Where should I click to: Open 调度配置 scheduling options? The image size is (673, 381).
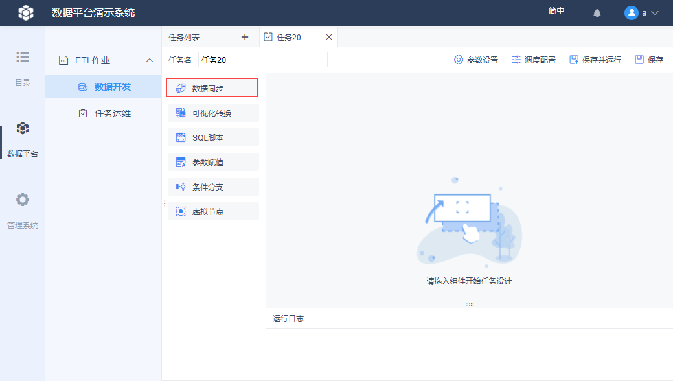(x=534, y=60)
